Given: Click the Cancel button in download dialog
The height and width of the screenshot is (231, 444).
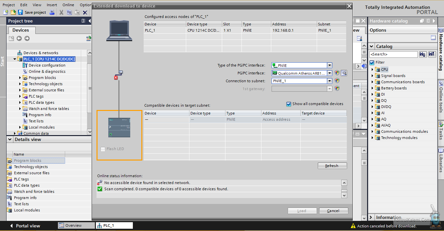Looking at the screenshot, I should (x=333, y=211).
